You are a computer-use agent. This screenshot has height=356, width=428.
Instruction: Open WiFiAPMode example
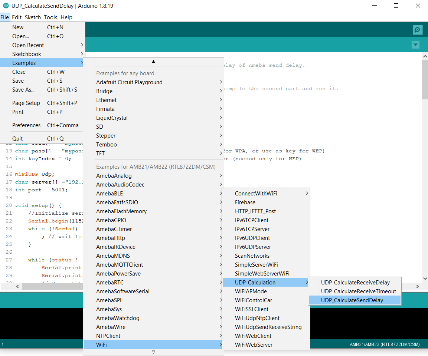(x=266, y=291)
